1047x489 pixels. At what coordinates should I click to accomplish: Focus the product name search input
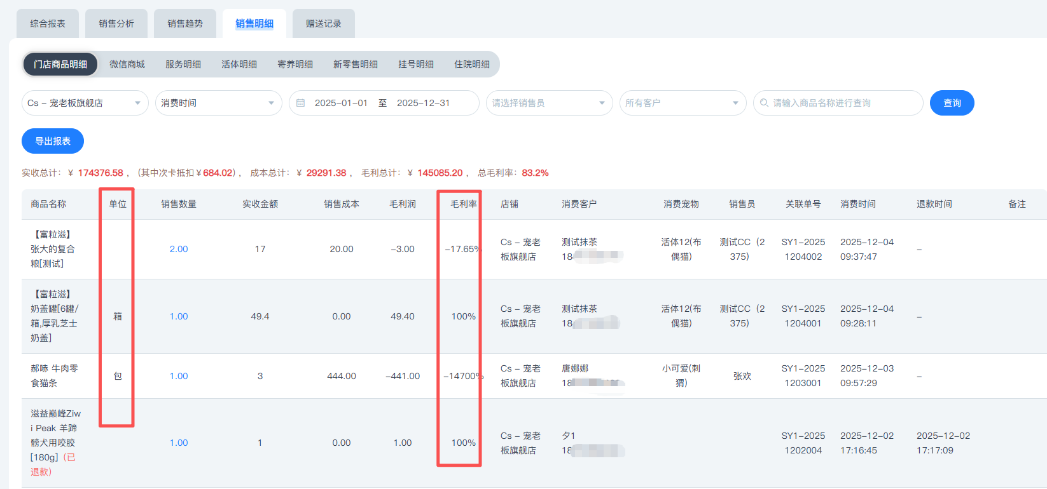843,103
